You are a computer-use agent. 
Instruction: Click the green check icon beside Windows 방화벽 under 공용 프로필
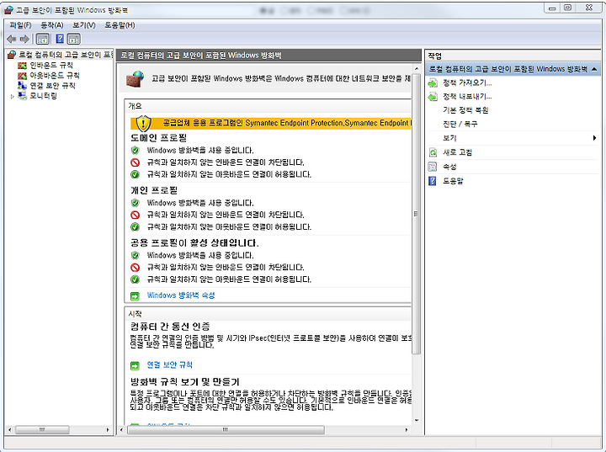point(135,255)
